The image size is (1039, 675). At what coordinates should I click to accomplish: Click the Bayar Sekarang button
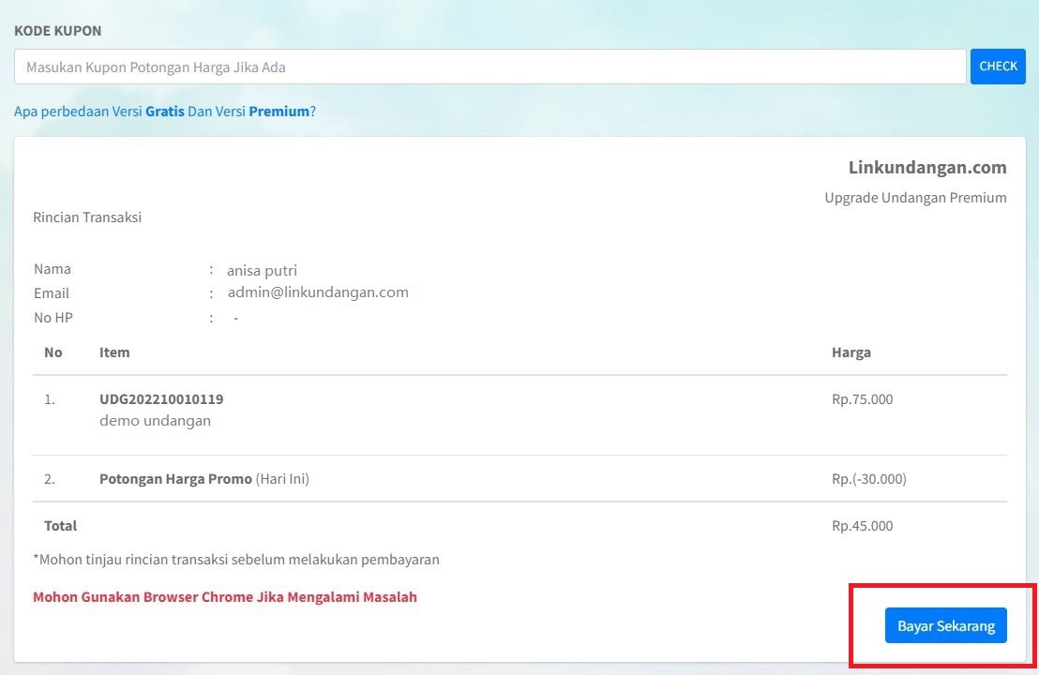coord(945,626)
